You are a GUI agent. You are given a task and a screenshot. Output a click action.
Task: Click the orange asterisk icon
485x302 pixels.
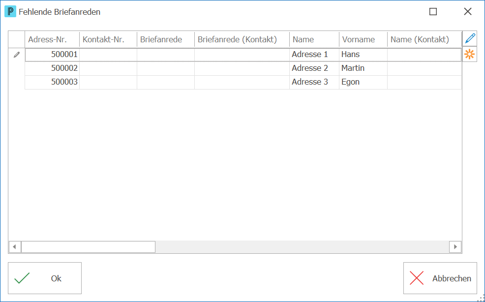[470, 55]
